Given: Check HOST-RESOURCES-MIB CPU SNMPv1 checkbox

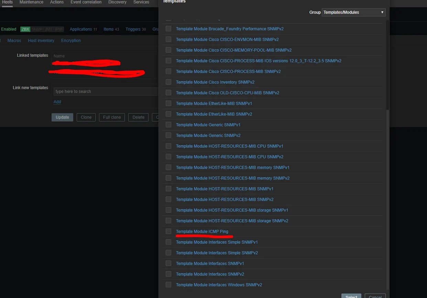Looking at the screenshot, I should tap(168, 146).
